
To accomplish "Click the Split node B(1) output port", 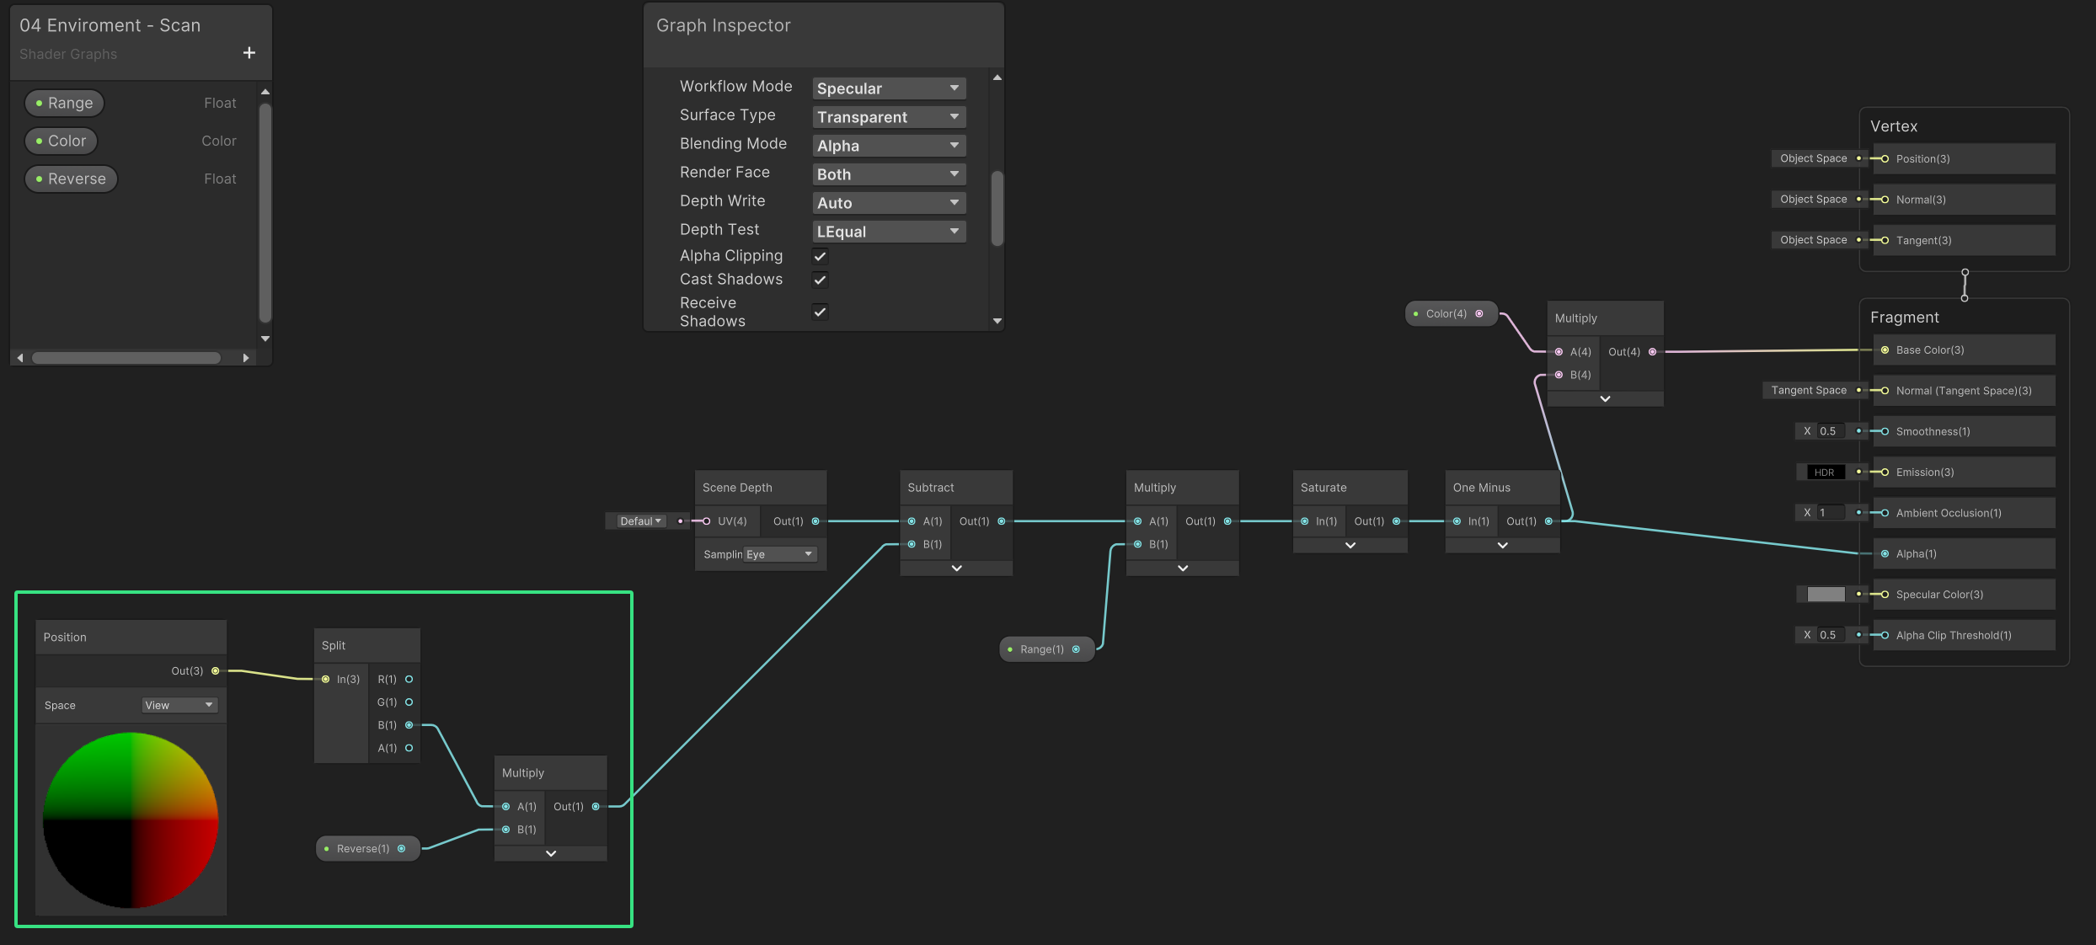I will coord(409,725).
